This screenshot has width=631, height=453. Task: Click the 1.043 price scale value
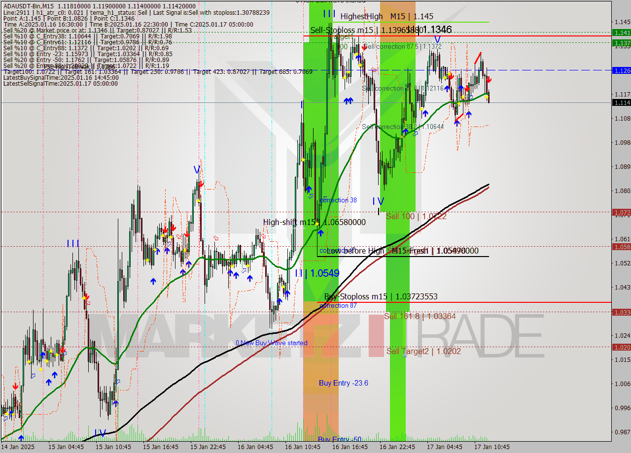click(x=622, y=287)
